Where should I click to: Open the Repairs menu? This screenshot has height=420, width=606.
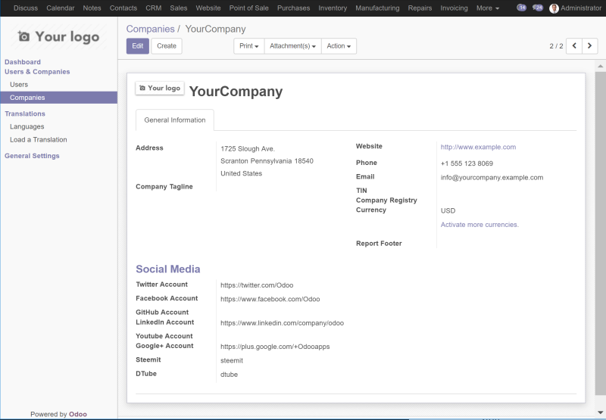click(x=420, y=8)
